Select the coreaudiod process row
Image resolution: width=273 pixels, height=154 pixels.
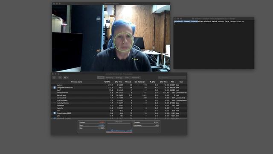119,98
